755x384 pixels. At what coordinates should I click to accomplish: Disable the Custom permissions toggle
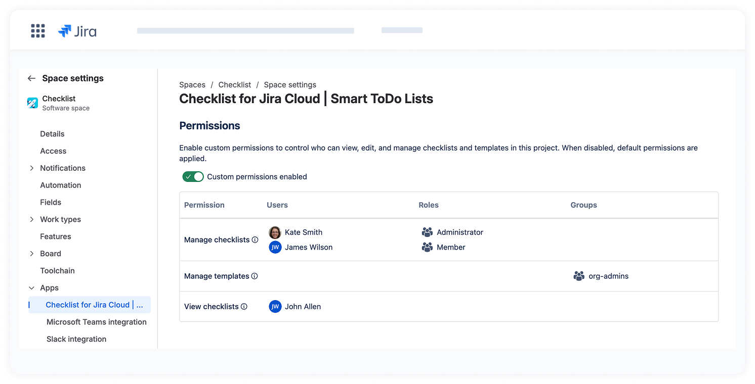[193, 177]
